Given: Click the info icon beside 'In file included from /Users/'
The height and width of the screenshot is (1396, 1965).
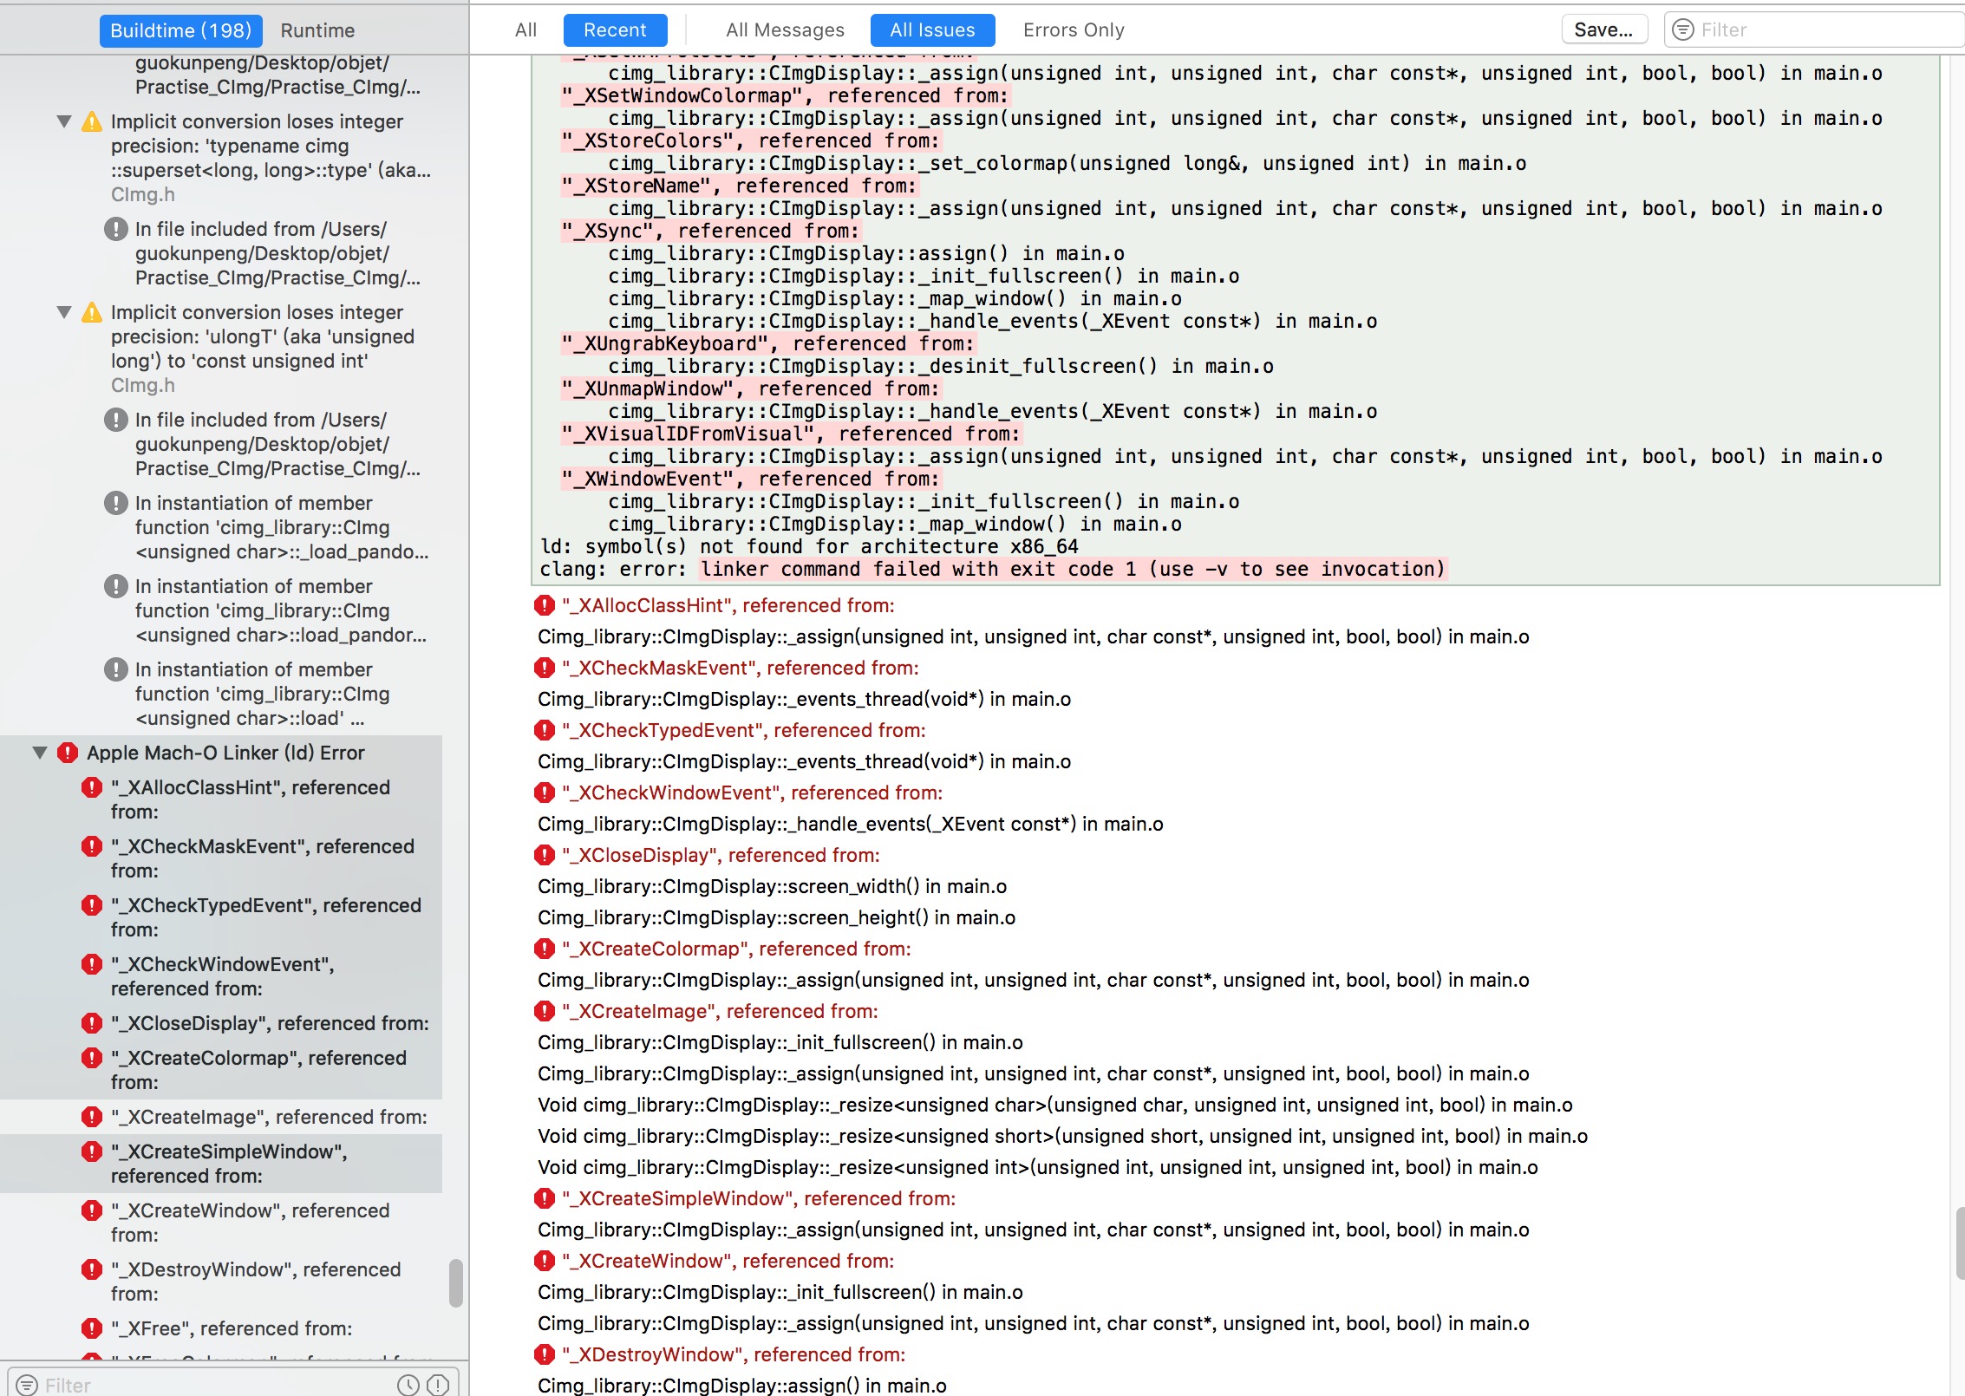Looking at the screenshot, I should click(117, 229).
